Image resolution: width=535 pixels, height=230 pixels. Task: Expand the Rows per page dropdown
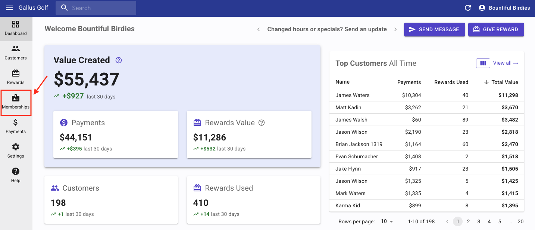pyautogui.click(x=387, y=221)
